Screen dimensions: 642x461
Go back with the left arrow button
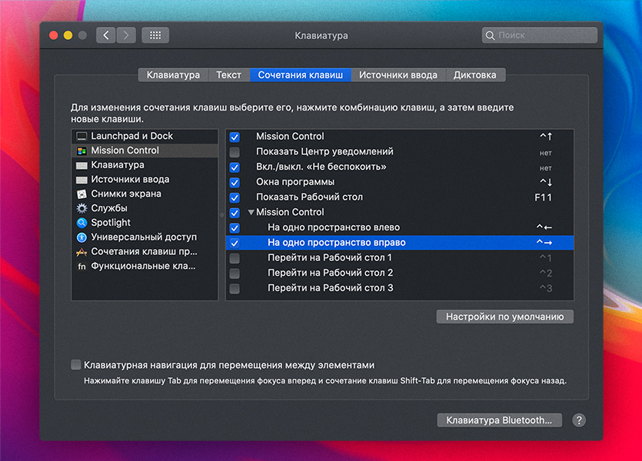pos(106,35)
